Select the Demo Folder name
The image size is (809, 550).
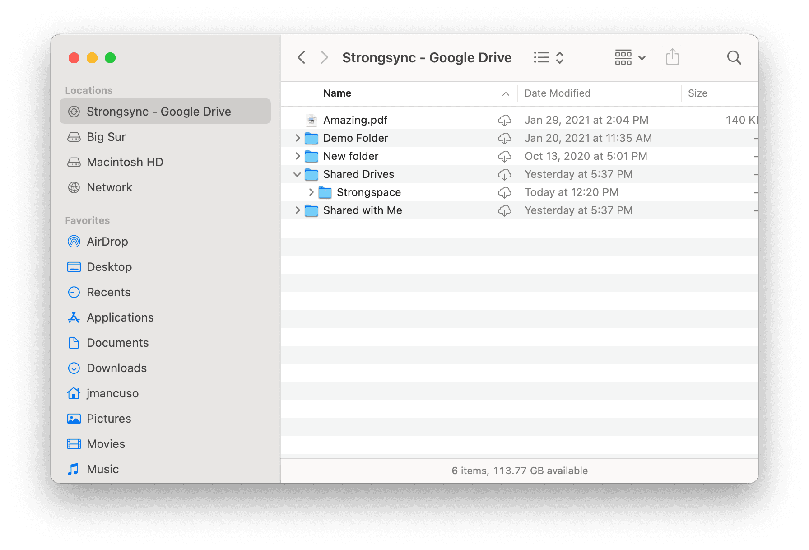356,138
